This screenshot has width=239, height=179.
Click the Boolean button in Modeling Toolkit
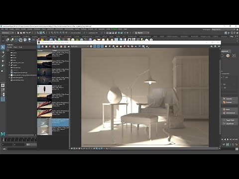click(x=229, y=102)
